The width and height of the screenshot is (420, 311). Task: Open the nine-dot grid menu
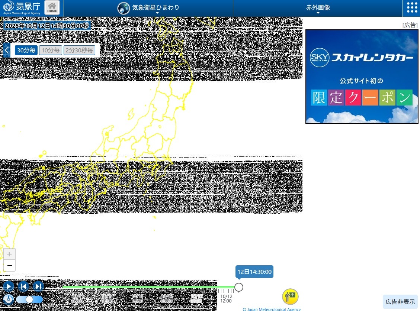point(412,8)
